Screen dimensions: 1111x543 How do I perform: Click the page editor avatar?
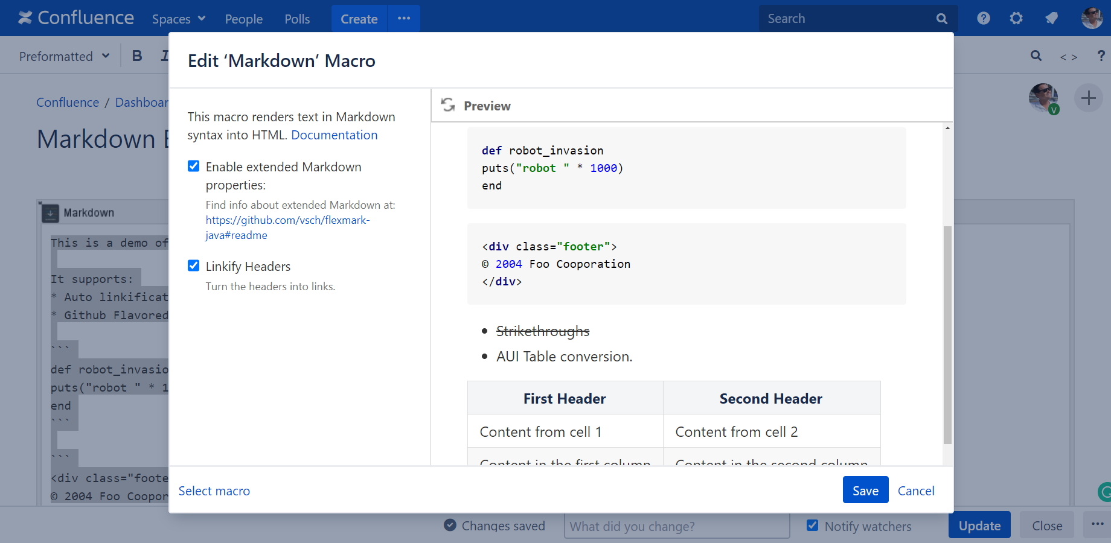tap(1044, 98)
